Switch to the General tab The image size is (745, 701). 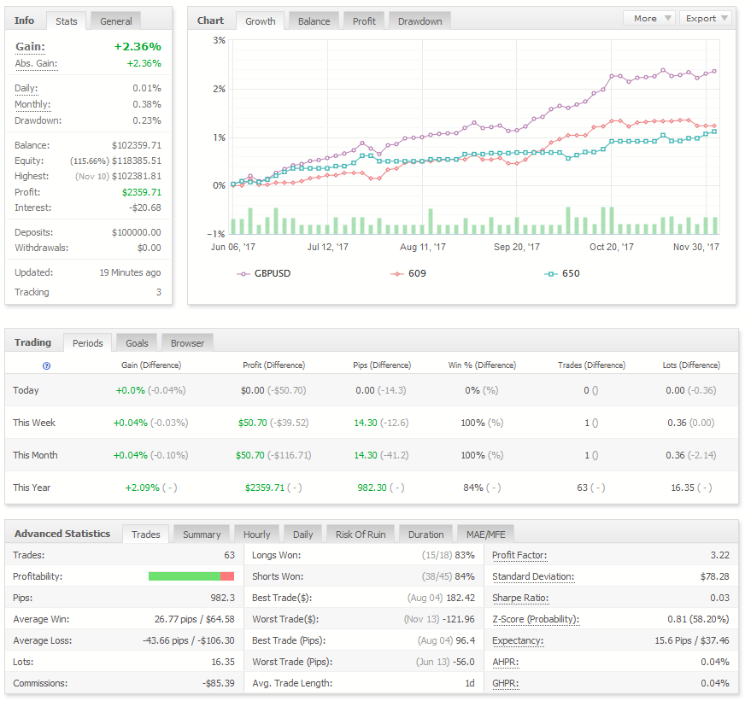116,21
